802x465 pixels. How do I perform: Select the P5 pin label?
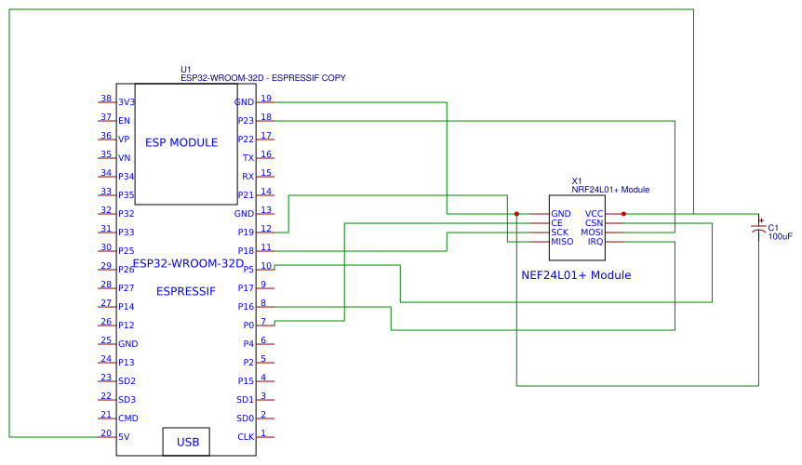point(248,270)
